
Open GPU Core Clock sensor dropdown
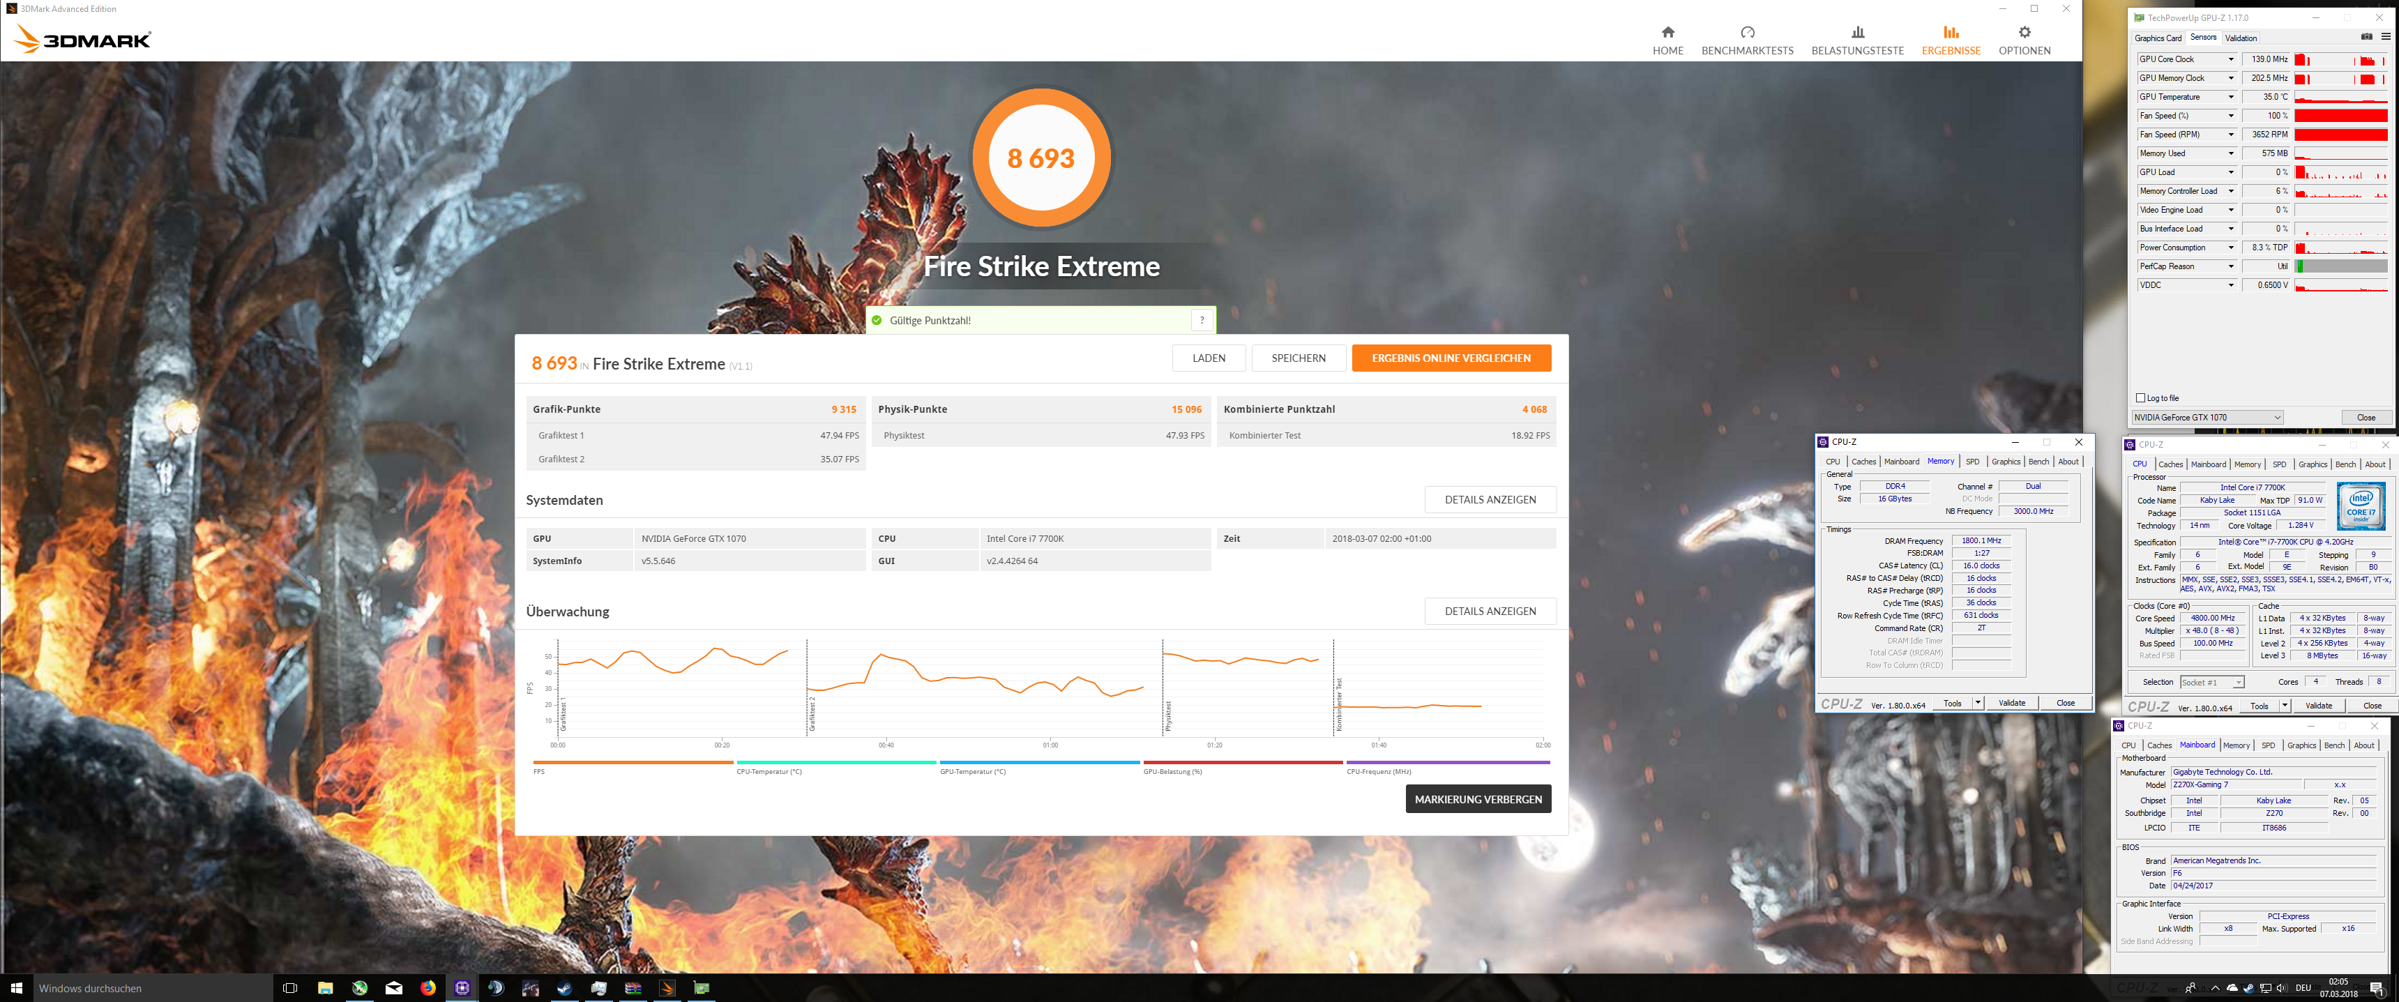(2230, 59)
